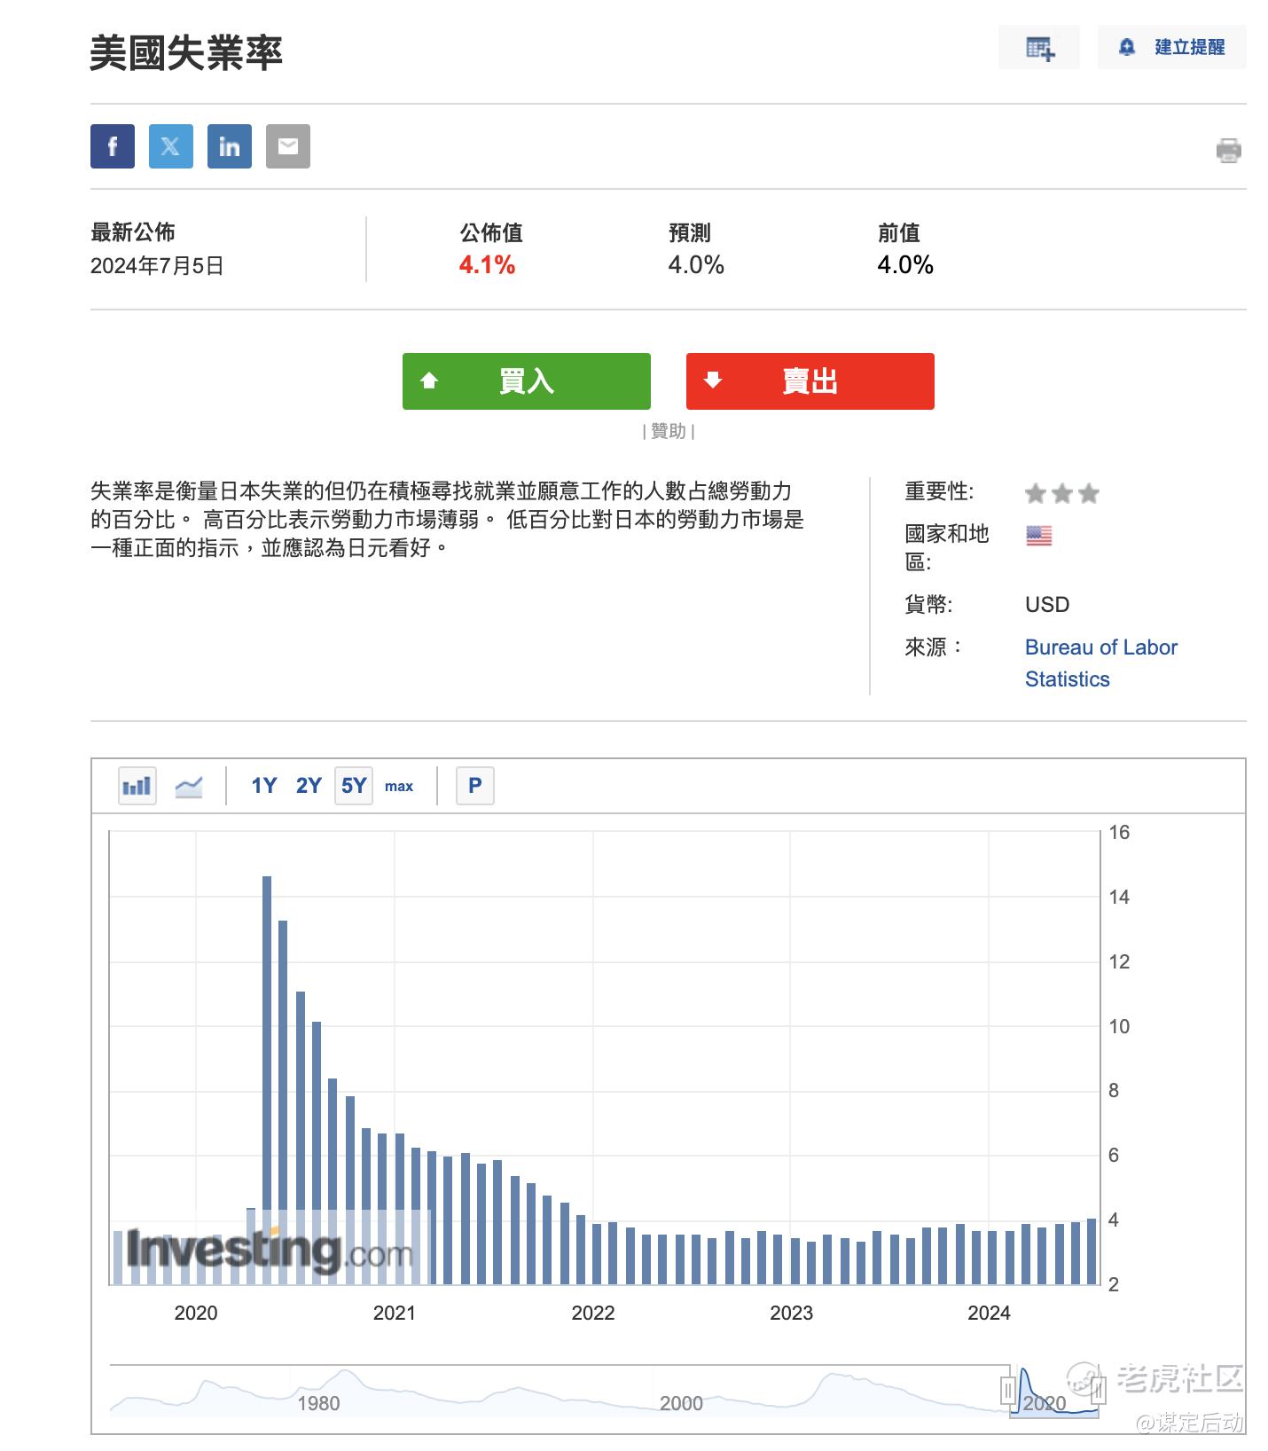
Task: Click the 贊助 sponsored label
Action: tap(669, 431)
